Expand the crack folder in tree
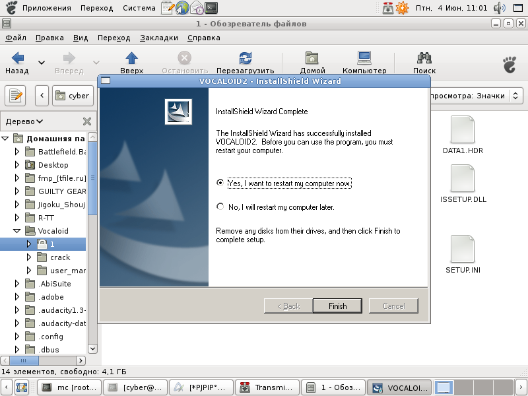This screenshot has height=396, width=528. click(x=29, y=257)
